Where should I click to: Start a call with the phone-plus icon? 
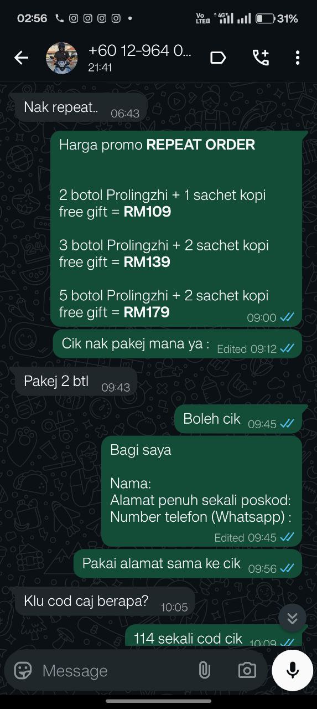(x=260, y=58)
